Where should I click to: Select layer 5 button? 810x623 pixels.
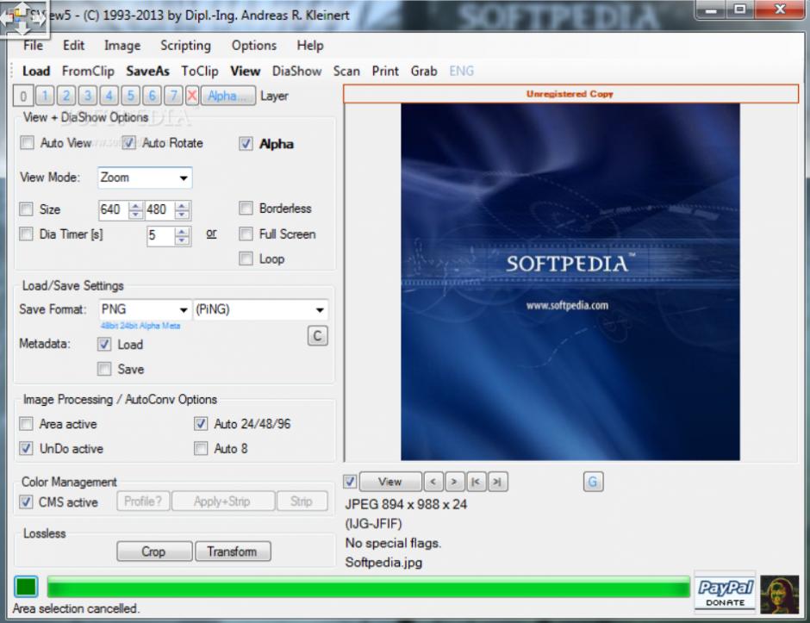coord(131,96)
